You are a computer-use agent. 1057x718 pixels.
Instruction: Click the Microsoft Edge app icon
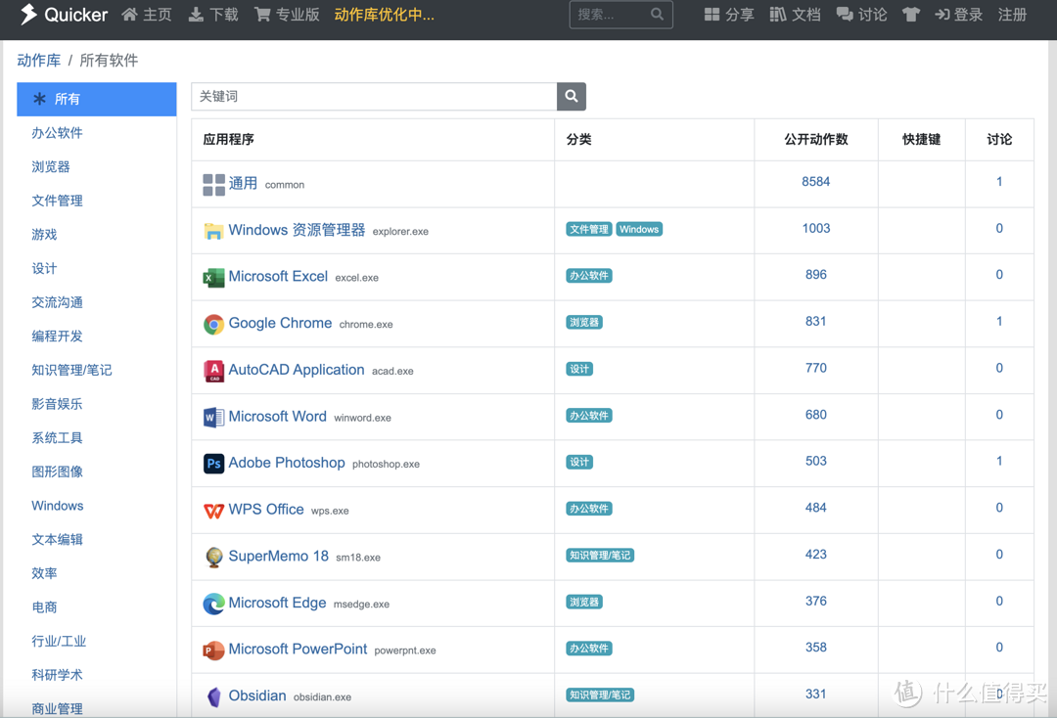coord(213,604)
